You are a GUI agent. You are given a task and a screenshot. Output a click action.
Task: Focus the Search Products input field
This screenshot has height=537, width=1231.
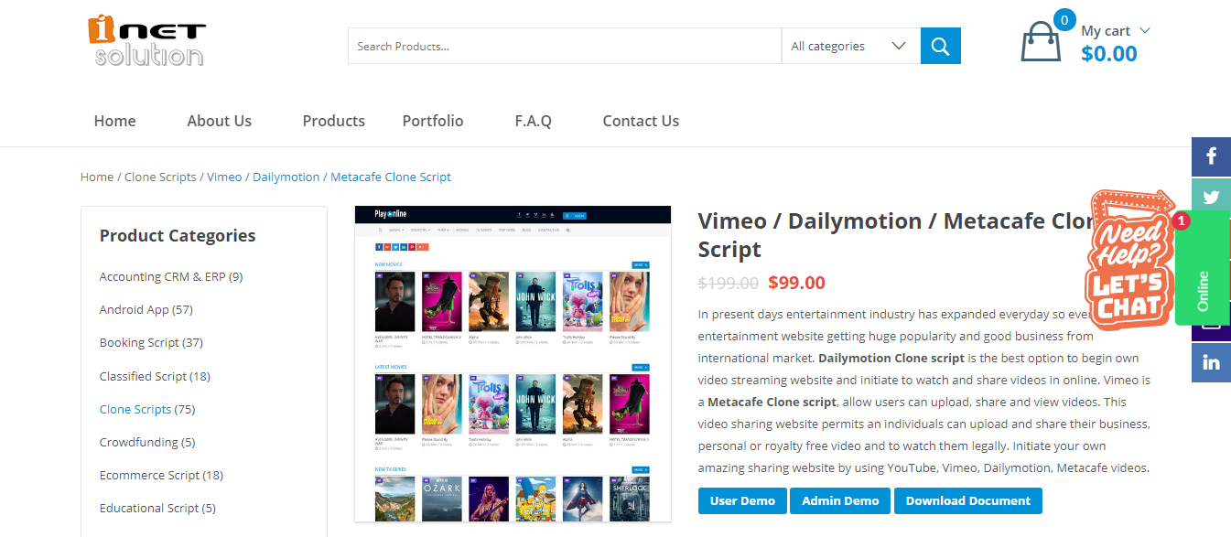pos(565,46)
